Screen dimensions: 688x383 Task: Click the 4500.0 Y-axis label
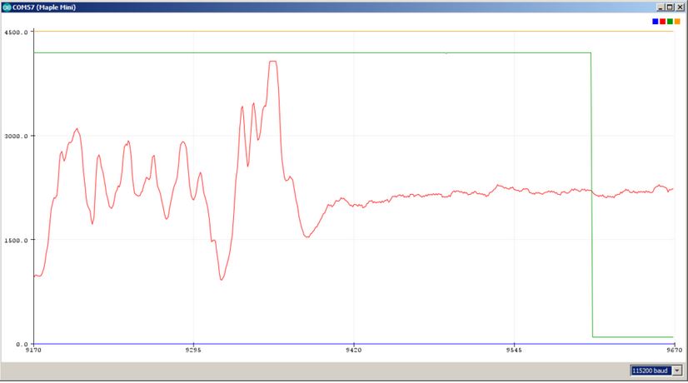click(17, 32)
